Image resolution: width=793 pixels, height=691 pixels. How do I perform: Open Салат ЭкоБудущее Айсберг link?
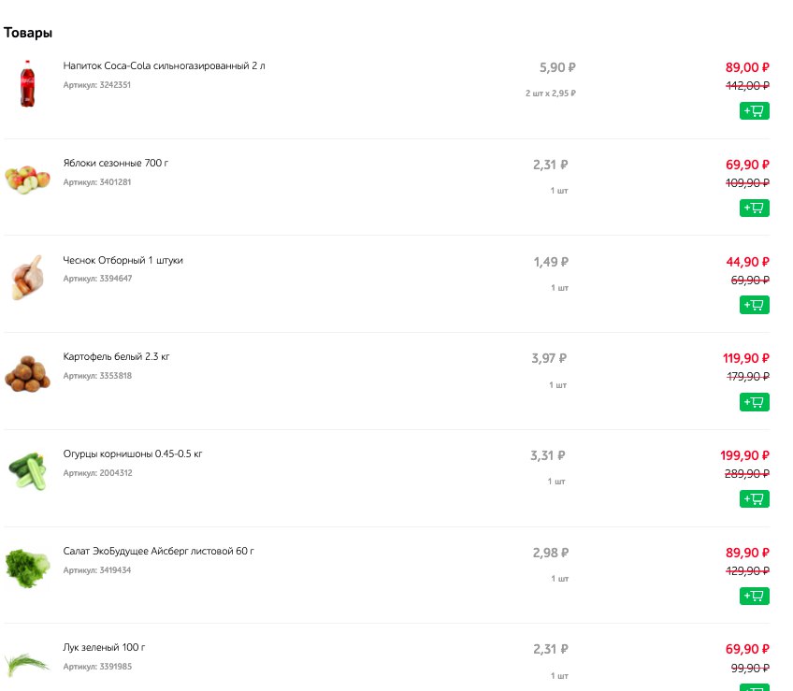(158, 551)
